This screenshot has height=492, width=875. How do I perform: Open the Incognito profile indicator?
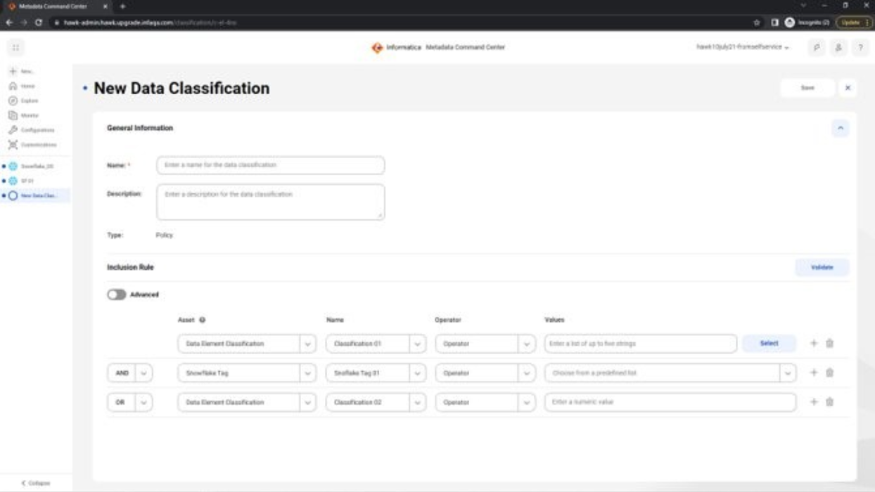pyautogui.click(x=807, y=22)
